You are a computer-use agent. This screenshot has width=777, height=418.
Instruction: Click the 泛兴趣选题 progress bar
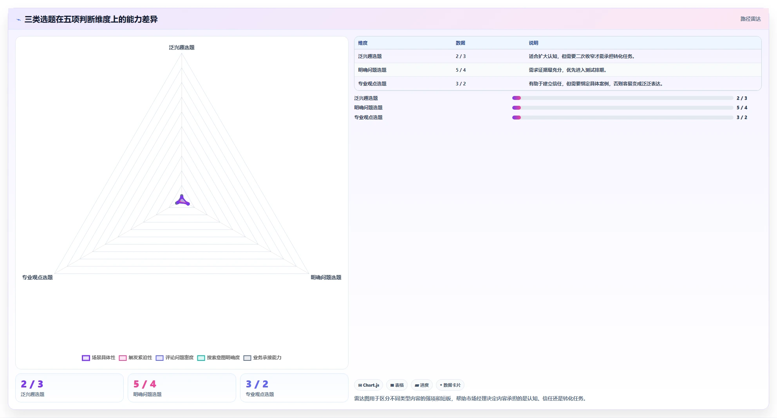pyautogui.click(x=623, y=98)
